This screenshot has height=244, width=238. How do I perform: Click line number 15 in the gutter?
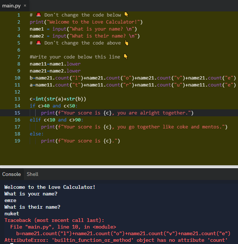click(x=17, y=113)
